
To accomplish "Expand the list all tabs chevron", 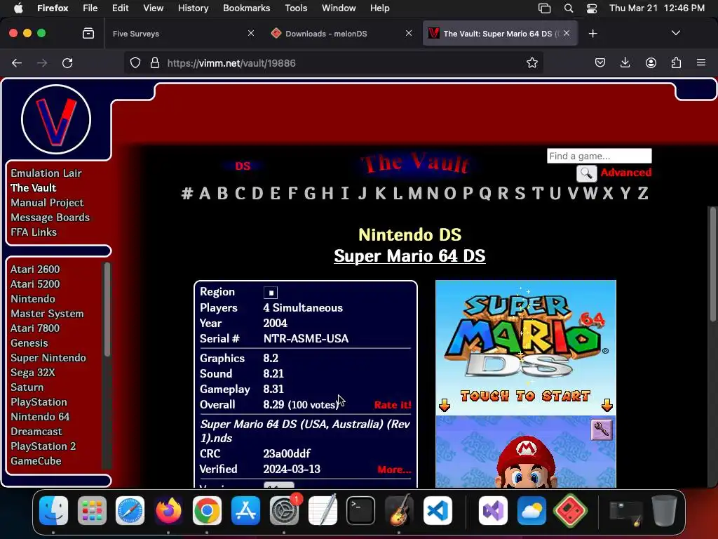I will [x=675, y=34].
